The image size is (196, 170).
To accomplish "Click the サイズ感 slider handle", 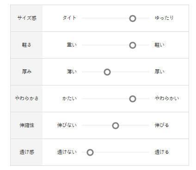I will (133, 18).
